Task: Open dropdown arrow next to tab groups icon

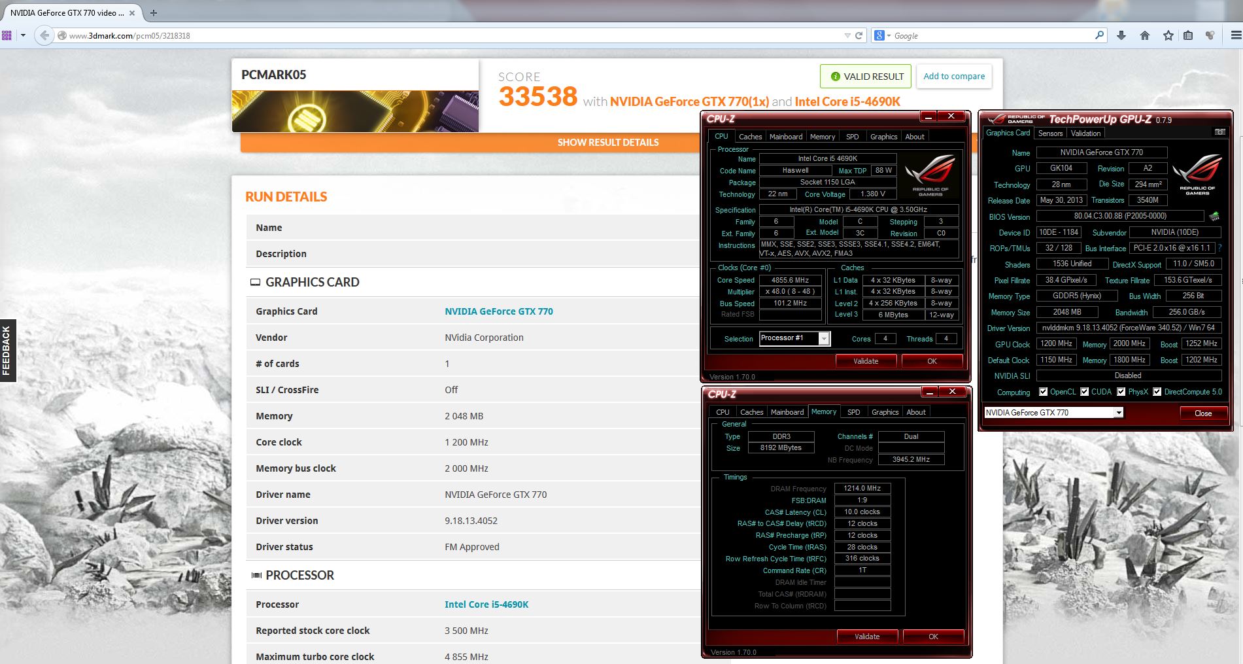Action: click(x=23, y=35)
